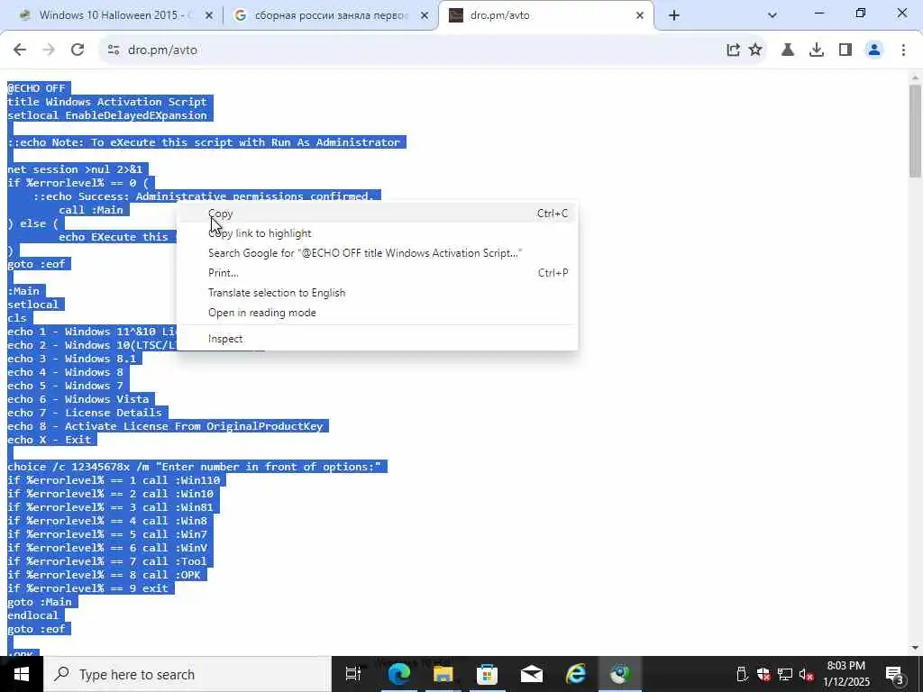Click the line 'net session >nul 2>&1'

[x=75, y=169]
